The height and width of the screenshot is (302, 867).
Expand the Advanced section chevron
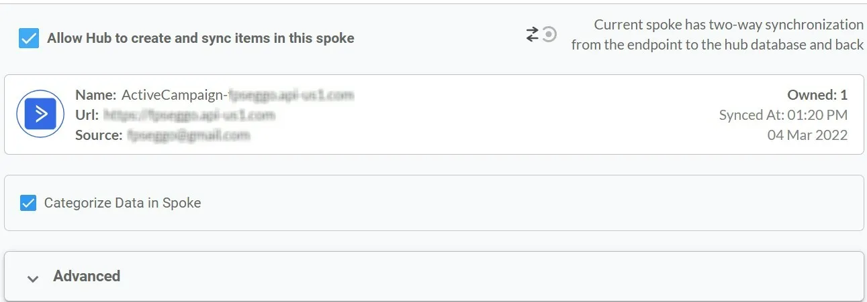(32, 278)
